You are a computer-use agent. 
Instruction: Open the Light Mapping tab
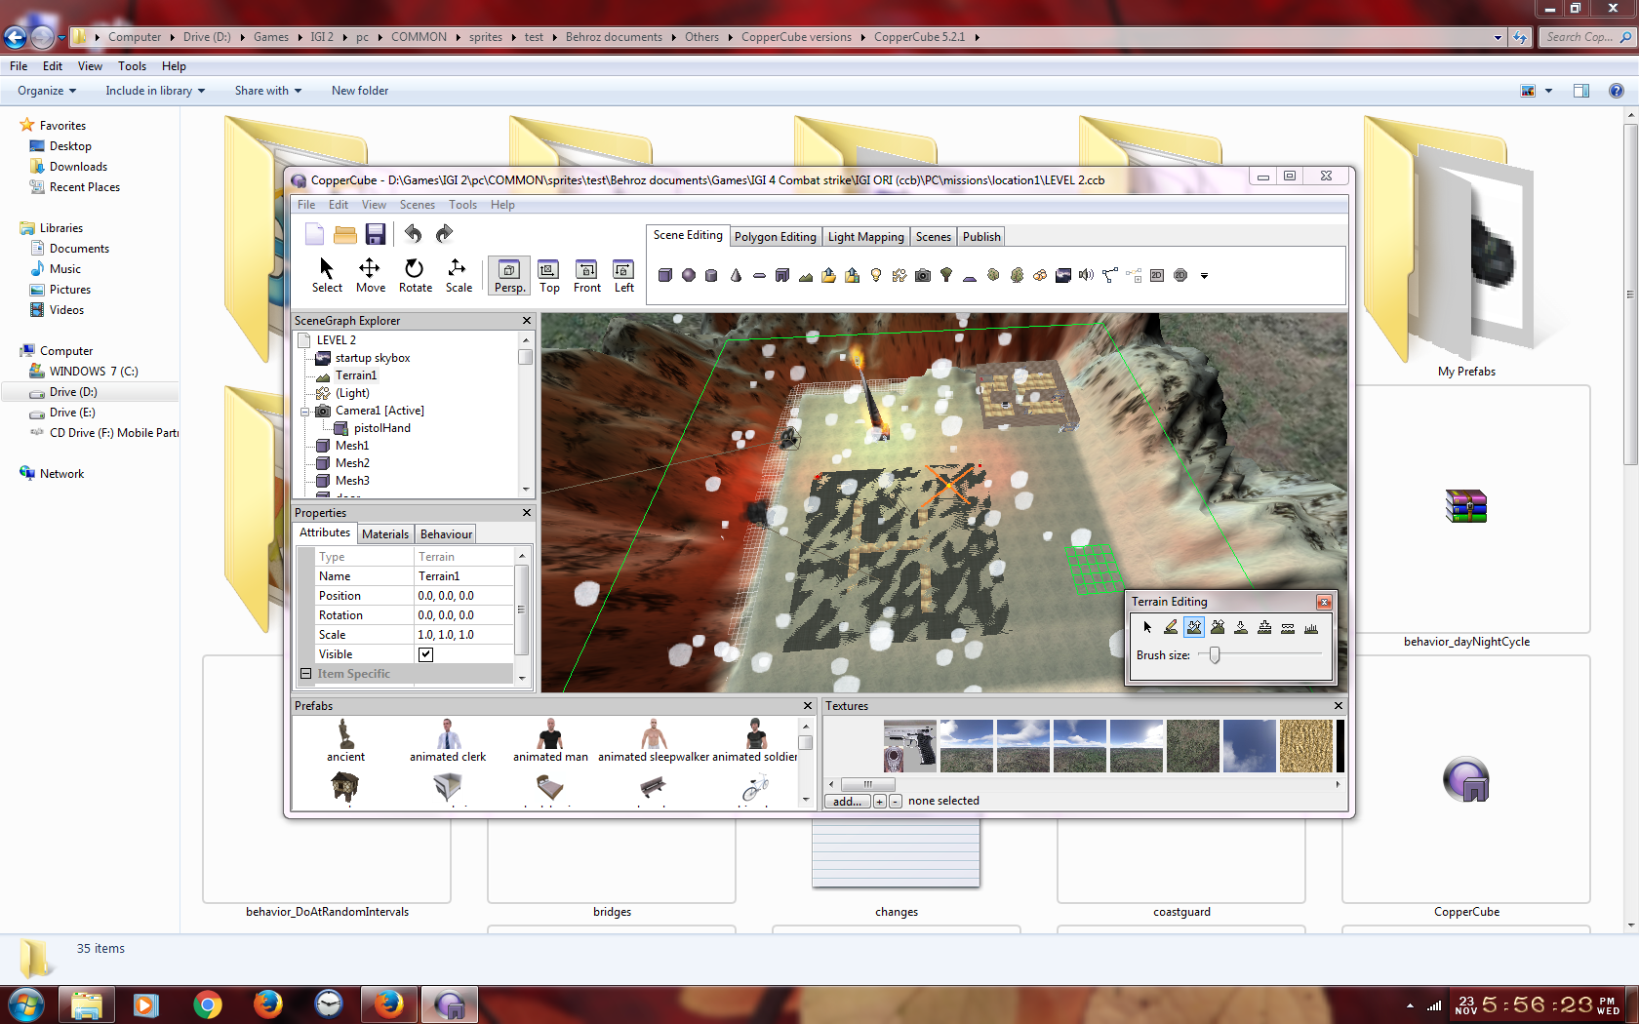(865, 237)
